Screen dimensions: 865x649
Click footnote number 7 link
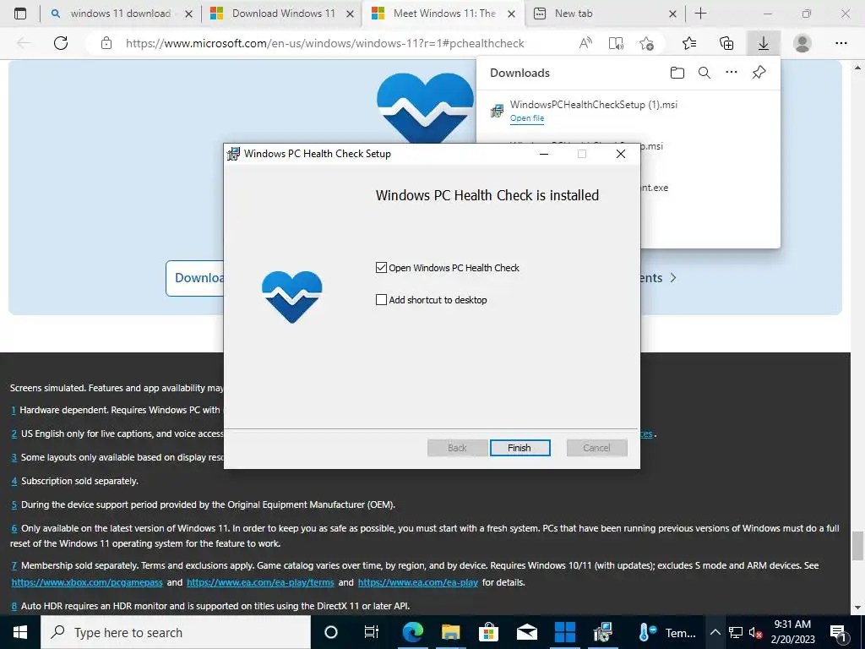14,565
